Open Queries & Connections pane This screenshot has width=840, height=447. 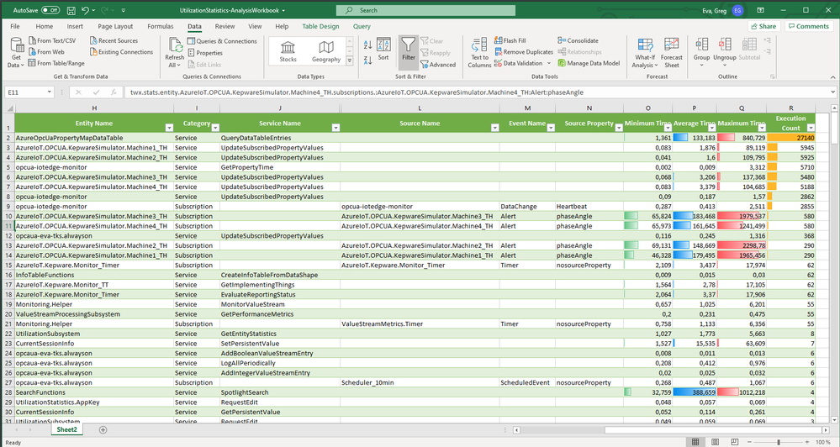click(x=222, y=41)
